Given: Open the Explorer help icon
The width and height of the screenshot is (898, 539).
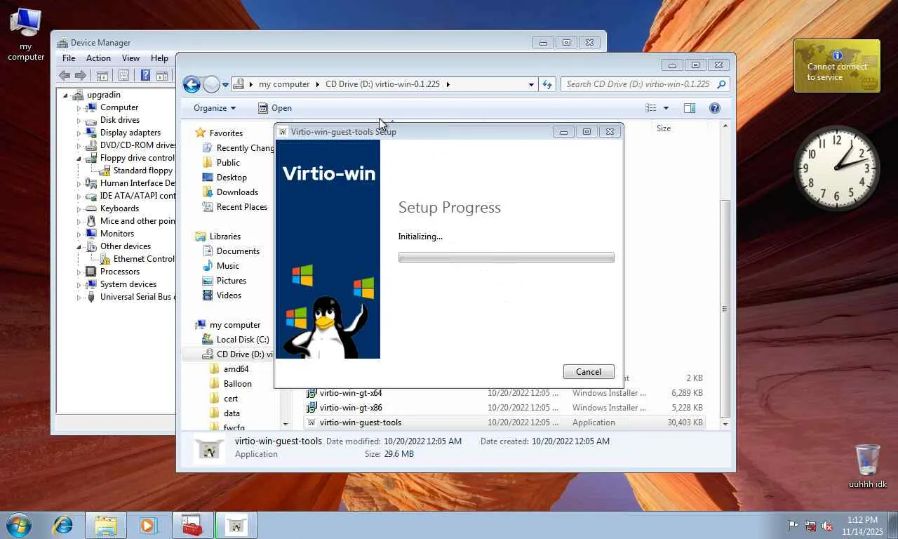Looking at the screenshot, I should click(714, 108).
